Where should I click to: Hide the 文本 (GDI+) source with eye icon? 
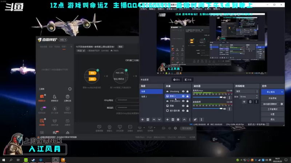(x=183, y=101)
